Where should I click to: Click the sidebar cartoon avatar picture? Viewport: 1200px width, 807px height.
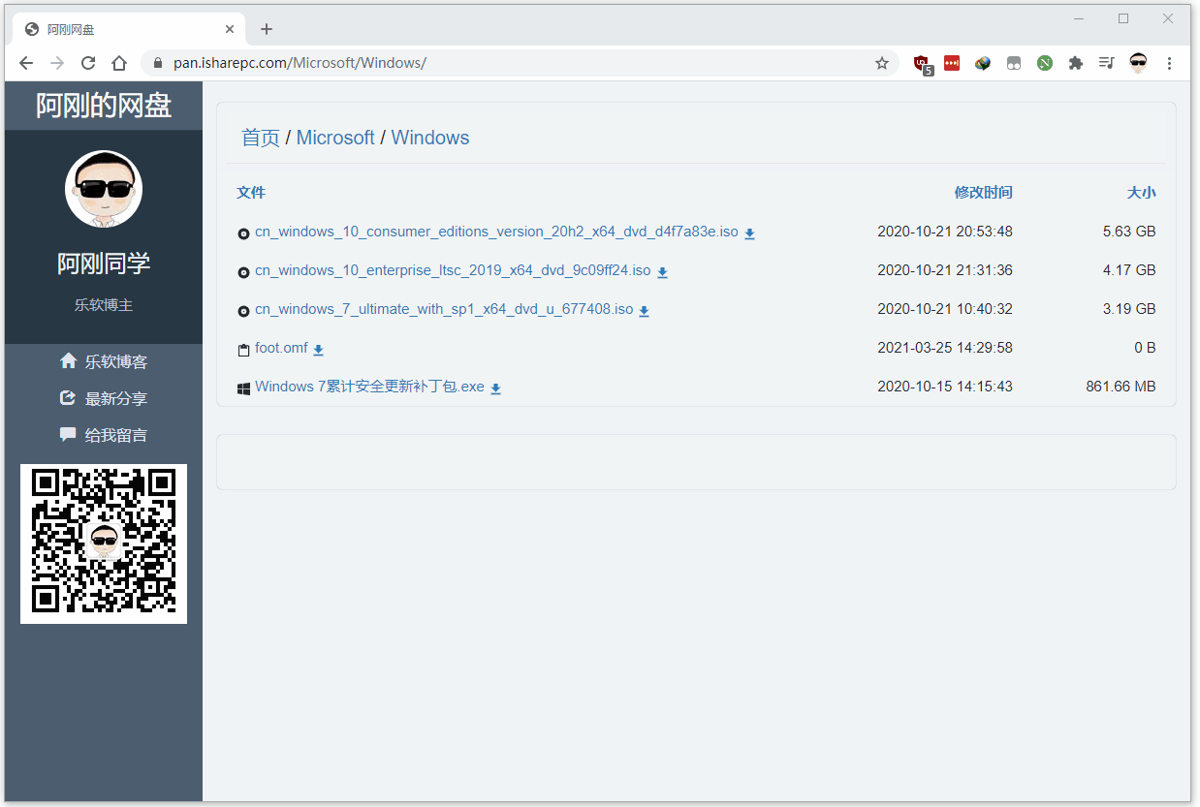click(104, 189)
